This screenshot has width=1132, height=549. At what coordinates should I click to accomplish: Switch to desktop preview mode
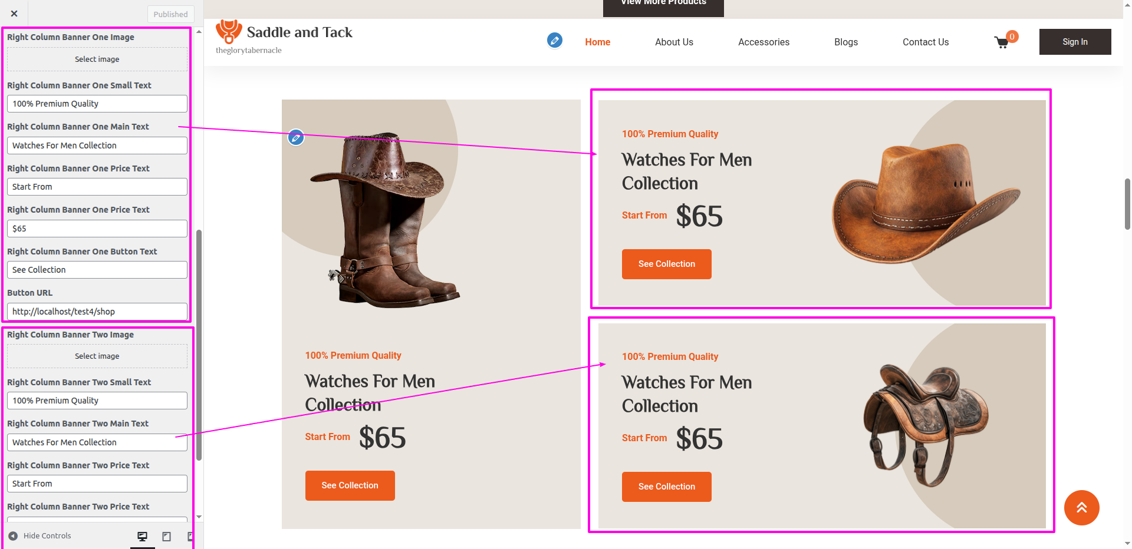[x=142, y=536]
